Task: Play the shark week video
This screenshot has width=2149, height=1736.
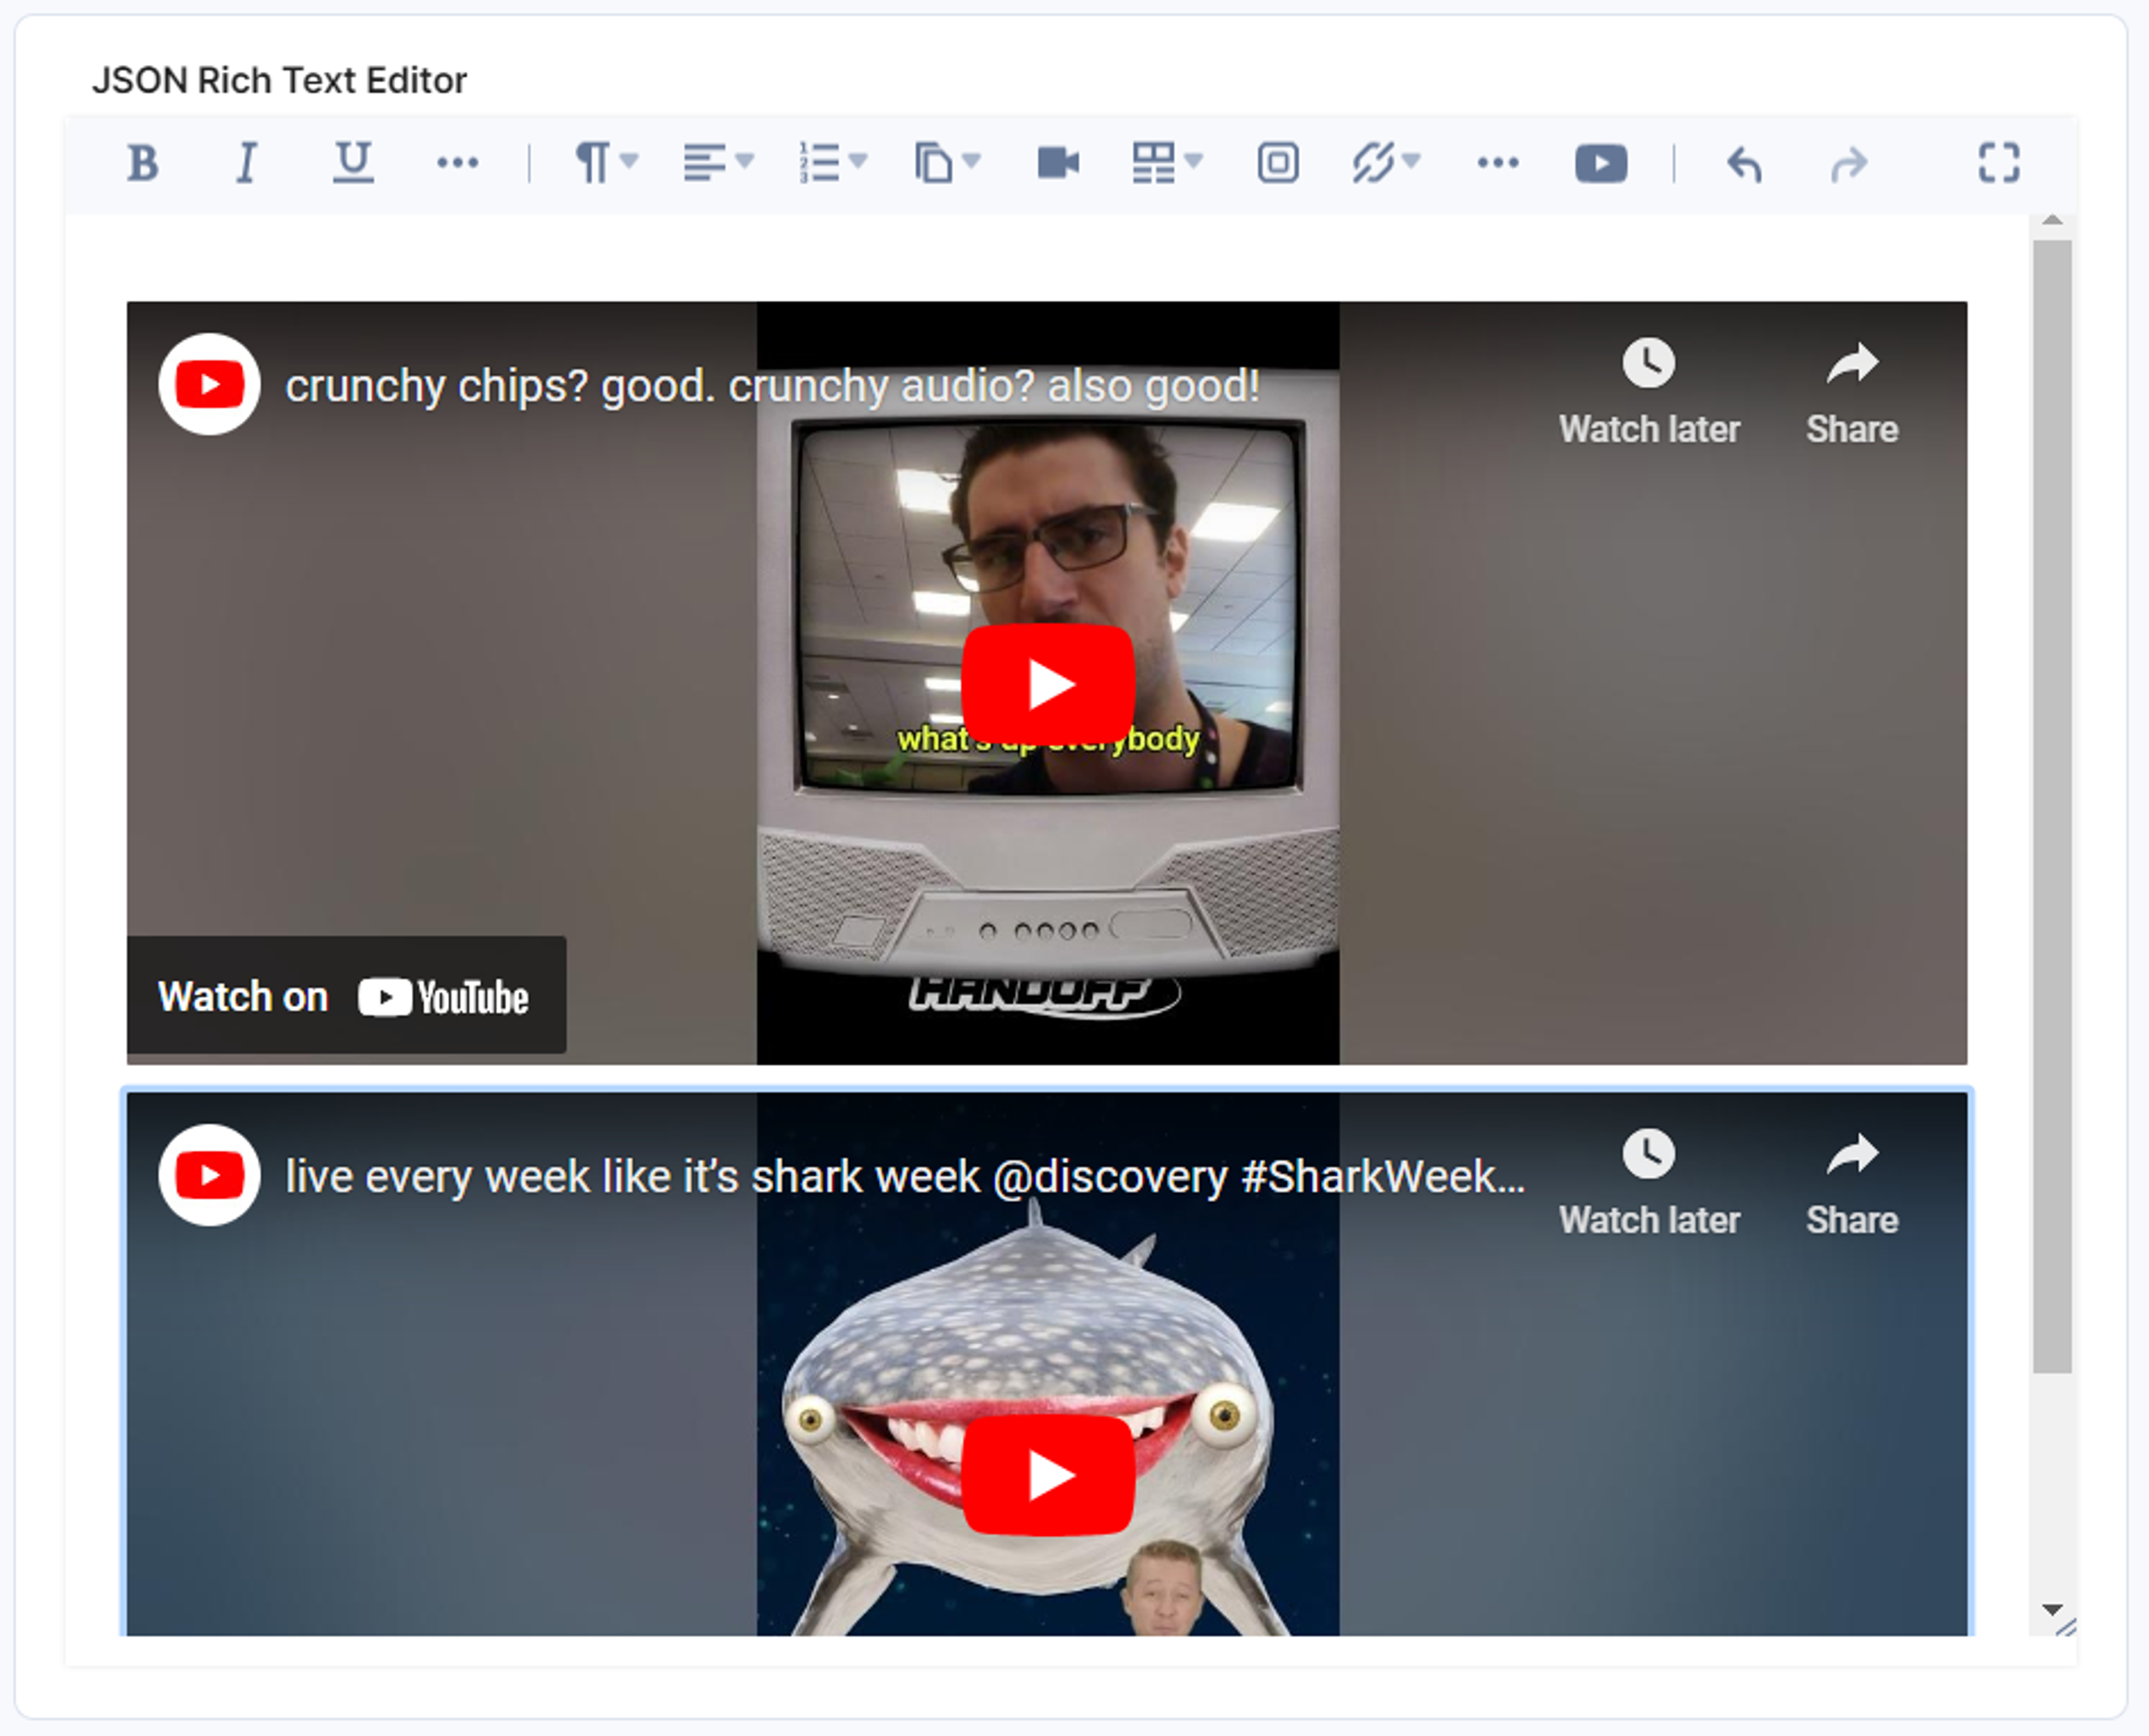Action: point(1047,1476)
